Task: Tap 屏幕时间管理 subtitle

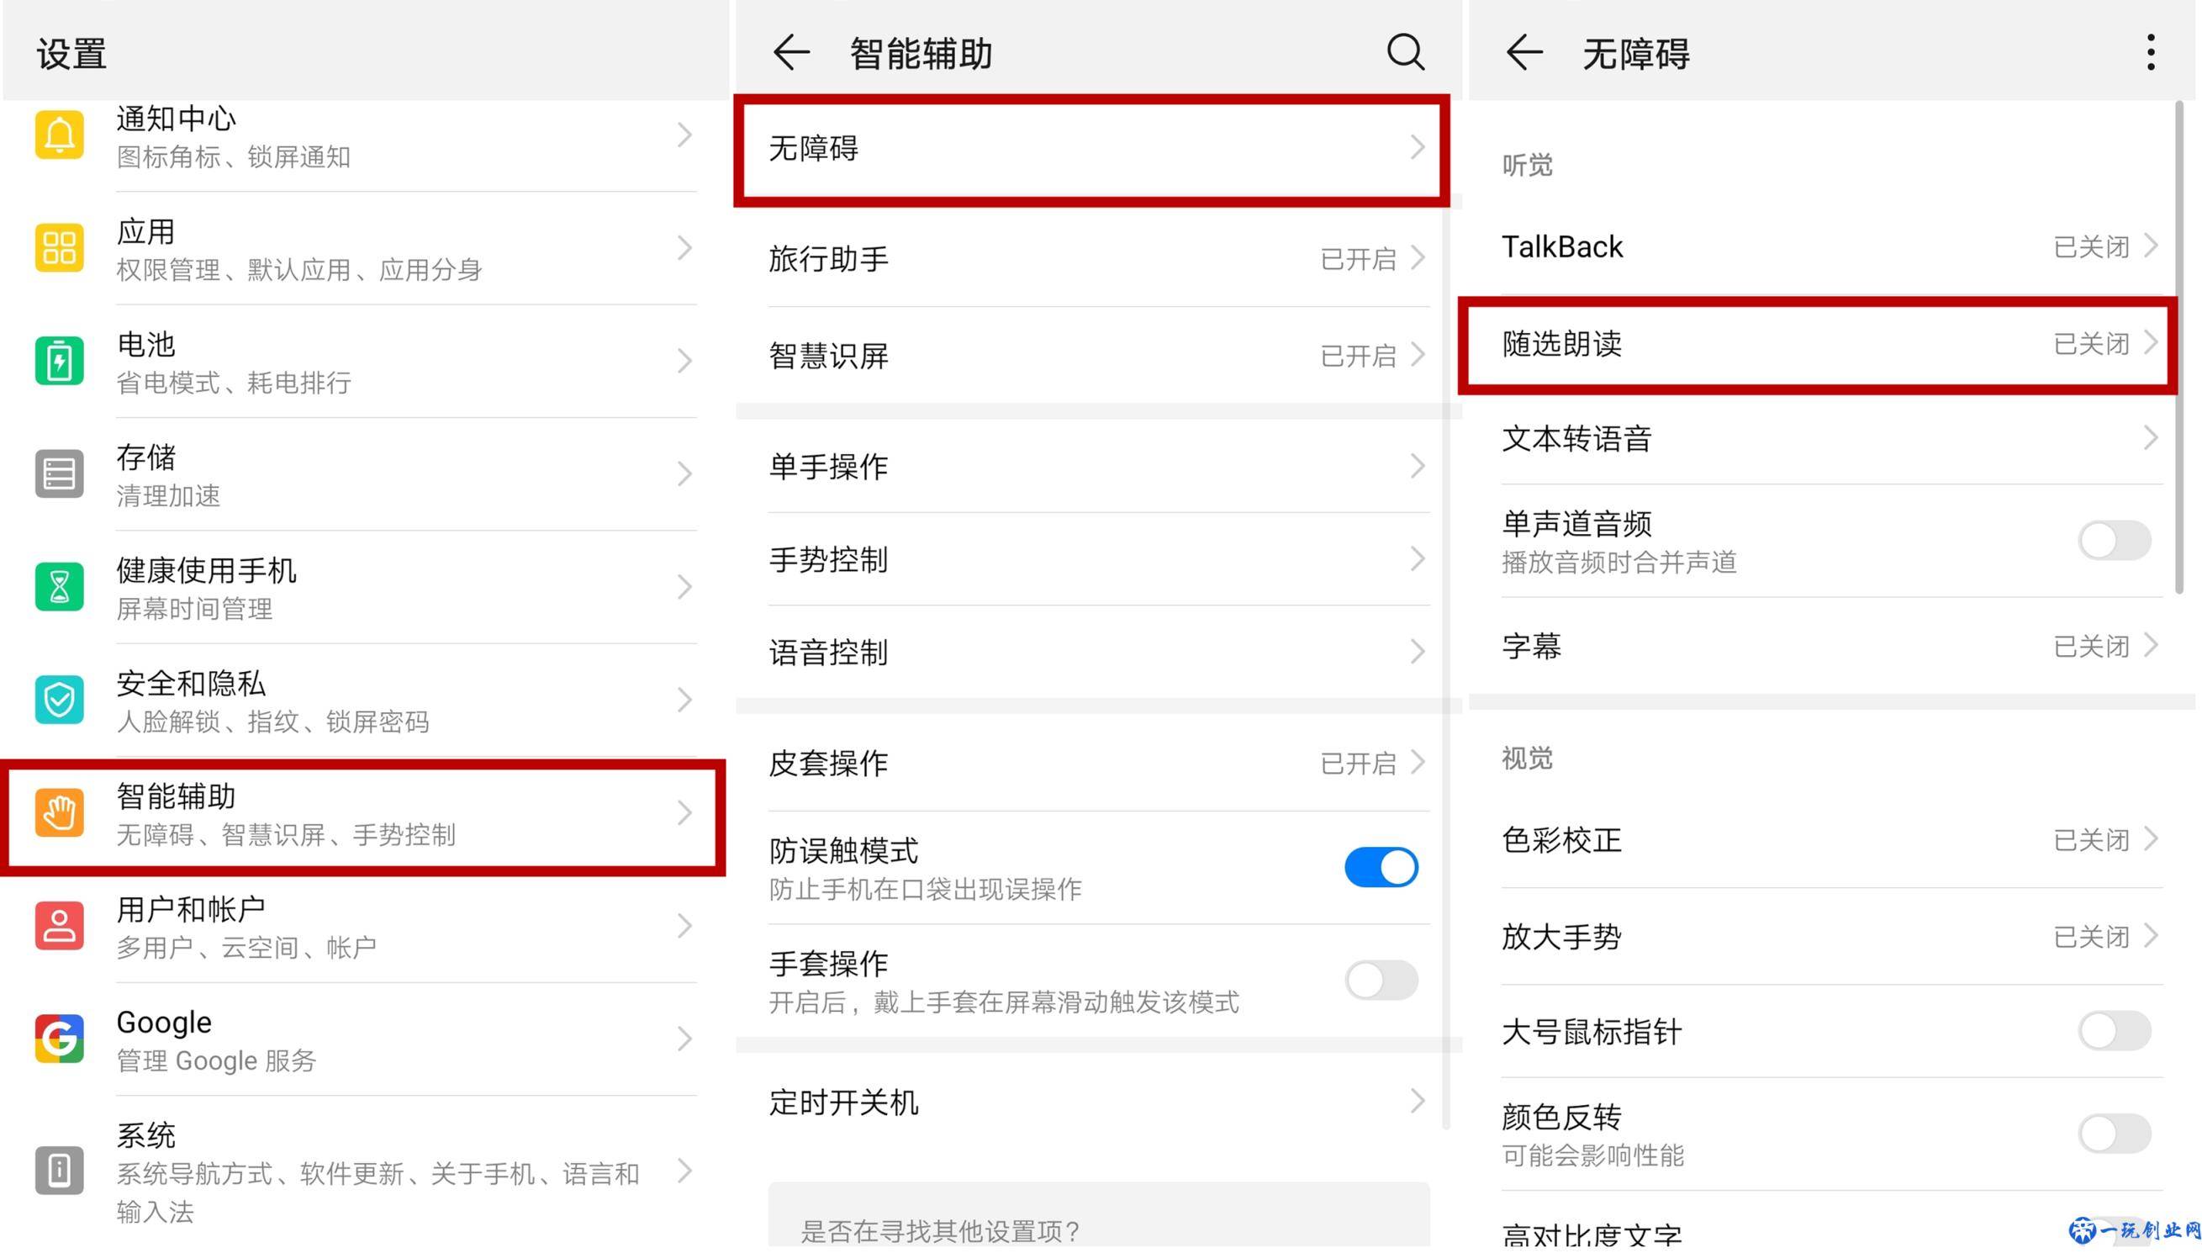Action: click(x=193, y=609)
